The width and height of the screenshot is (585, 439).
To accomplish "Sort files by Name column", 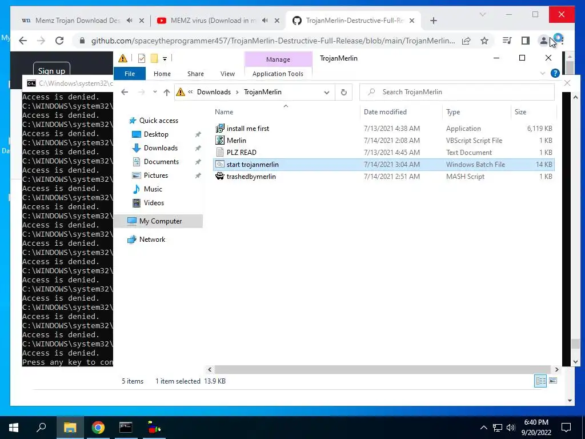I will (x=224, y=112).
